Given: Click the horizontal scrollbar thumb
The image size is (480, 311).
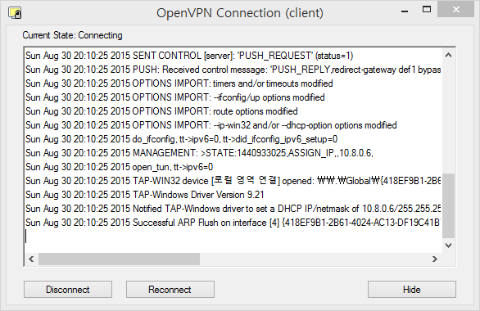Looking at the screenshot, I should 119,259.
